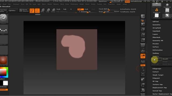Open the Preferences menu
The width and height of the screenshot is (172, 96).
pyautogui.click(x=74, y=4)
